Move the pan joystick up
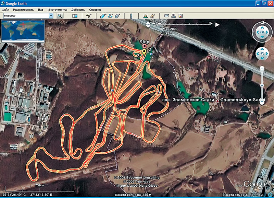Screen dimensions: 274x198 pos(262,49)
